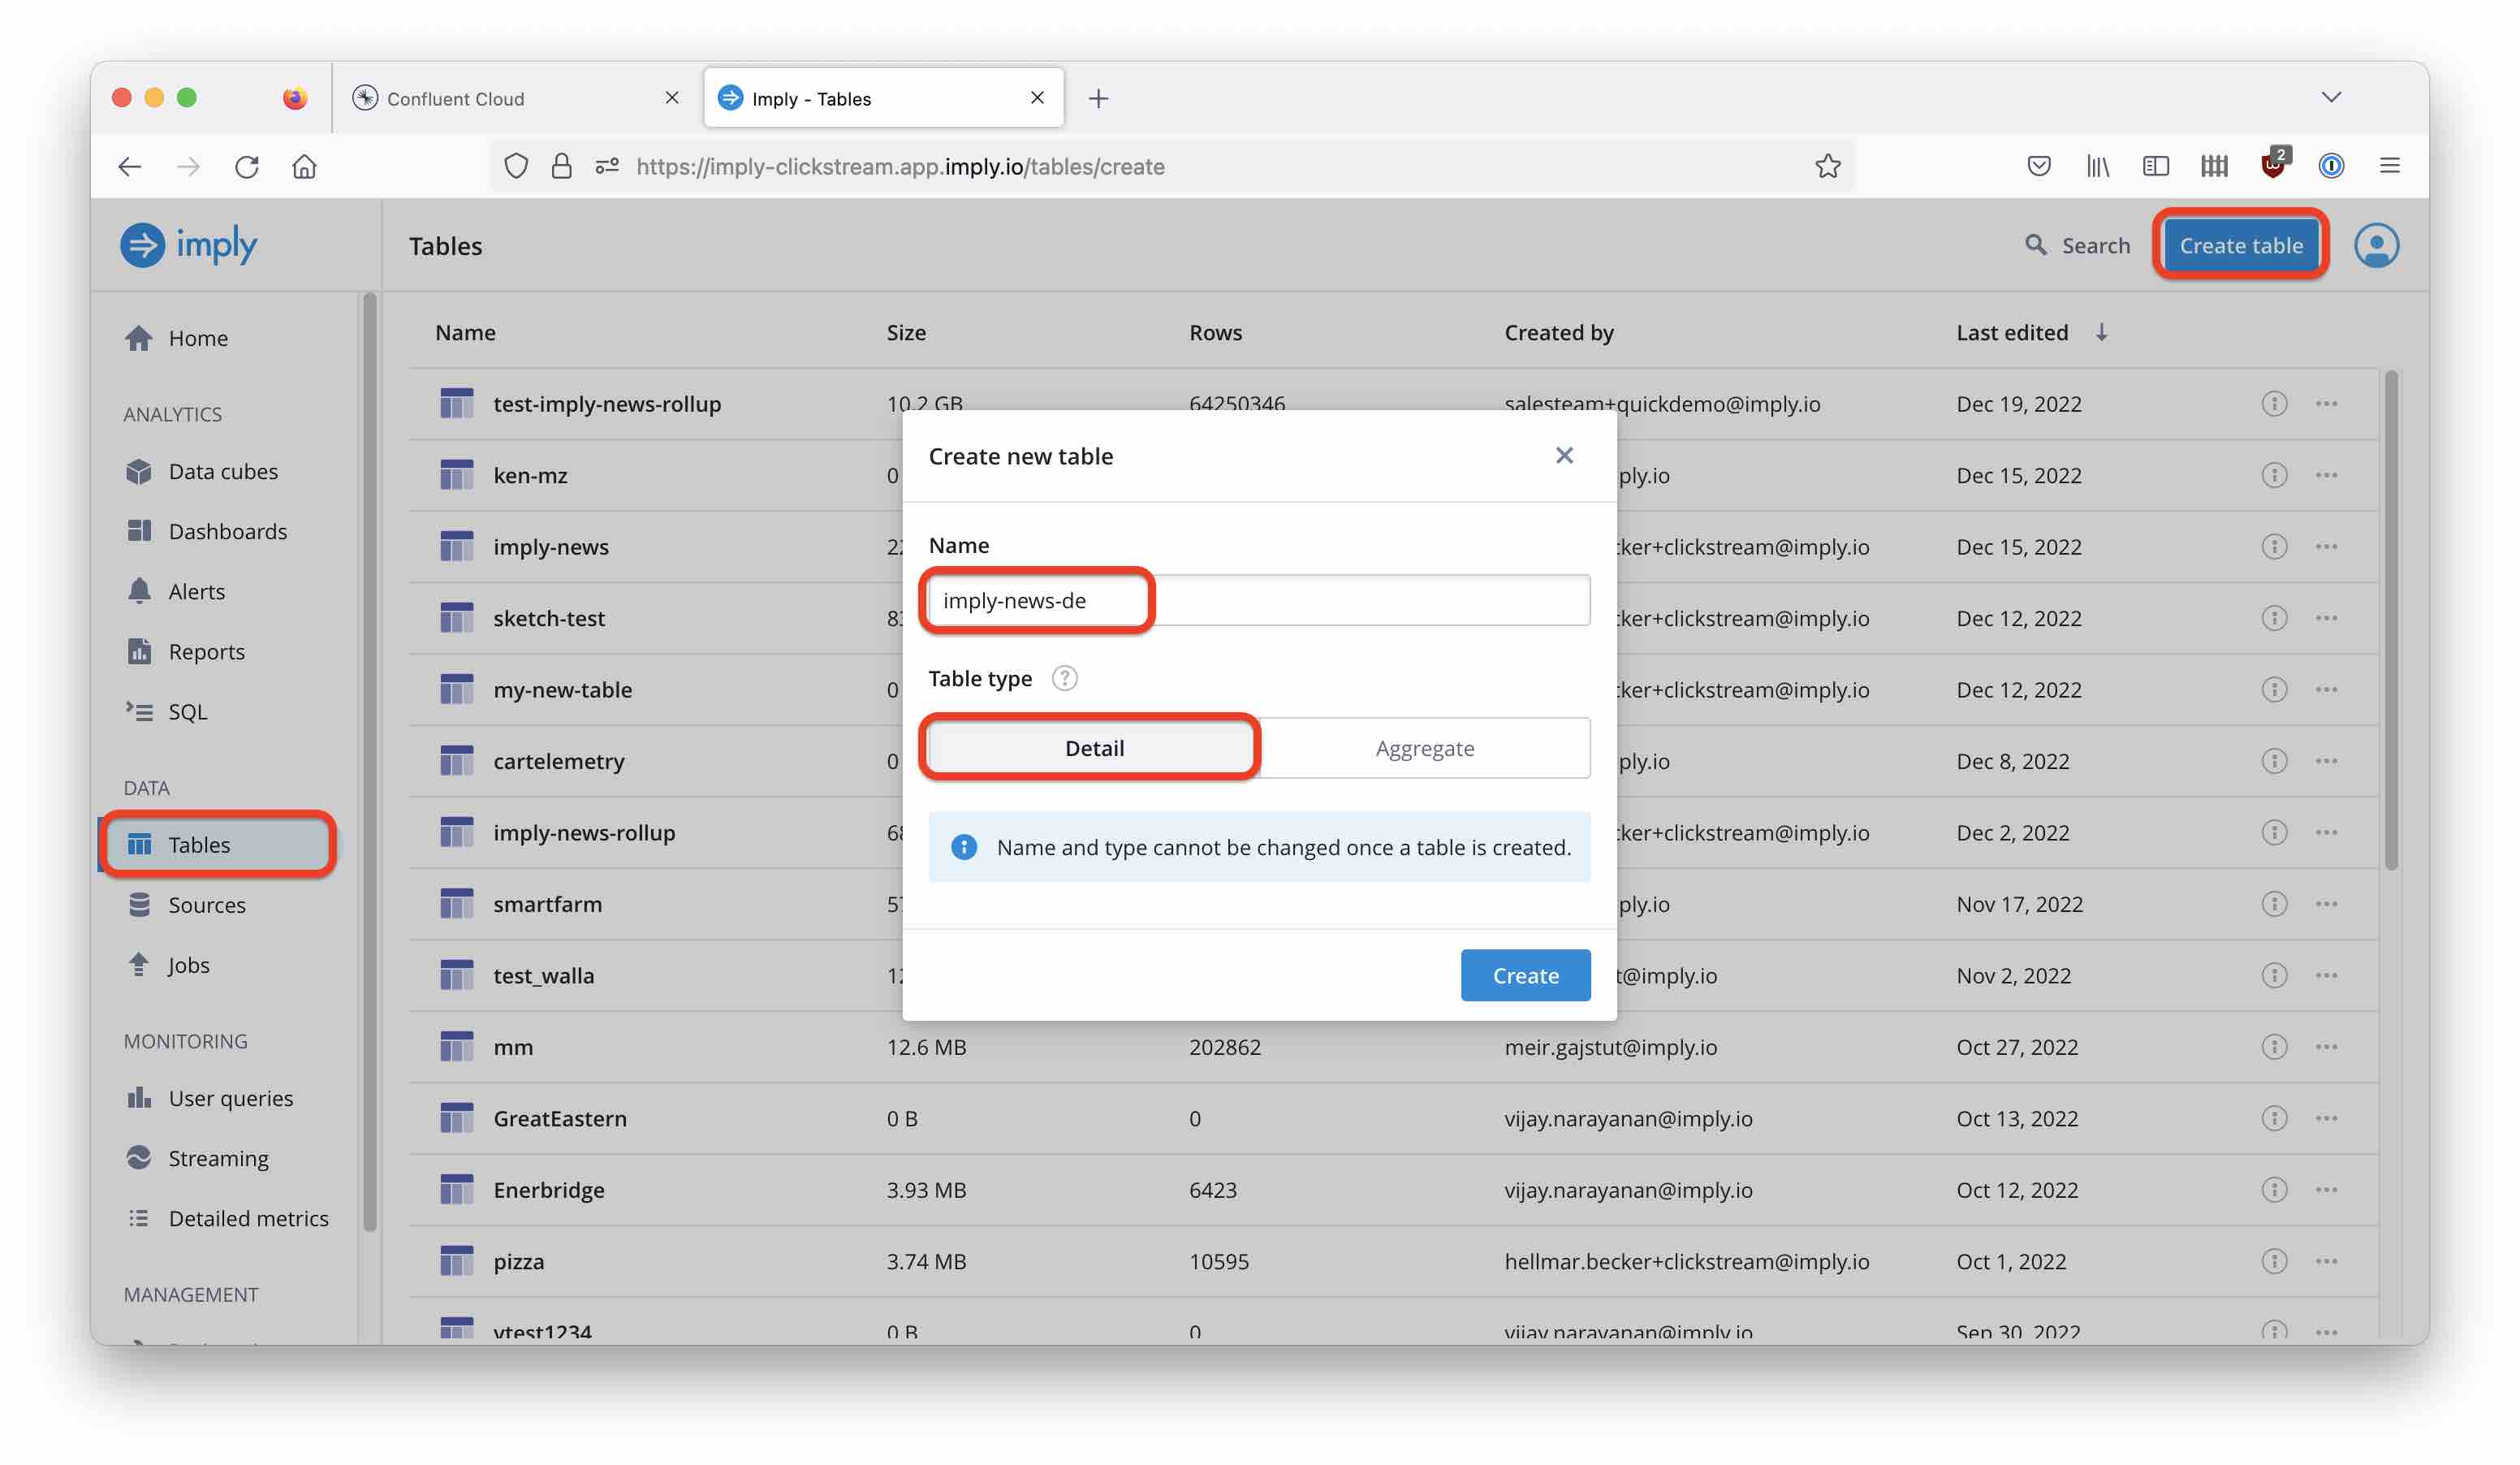This screenshot has width=2520, height=1465.
Task: Click the Firefox bookmark star icon
Action: click(x=1827, y=166)
